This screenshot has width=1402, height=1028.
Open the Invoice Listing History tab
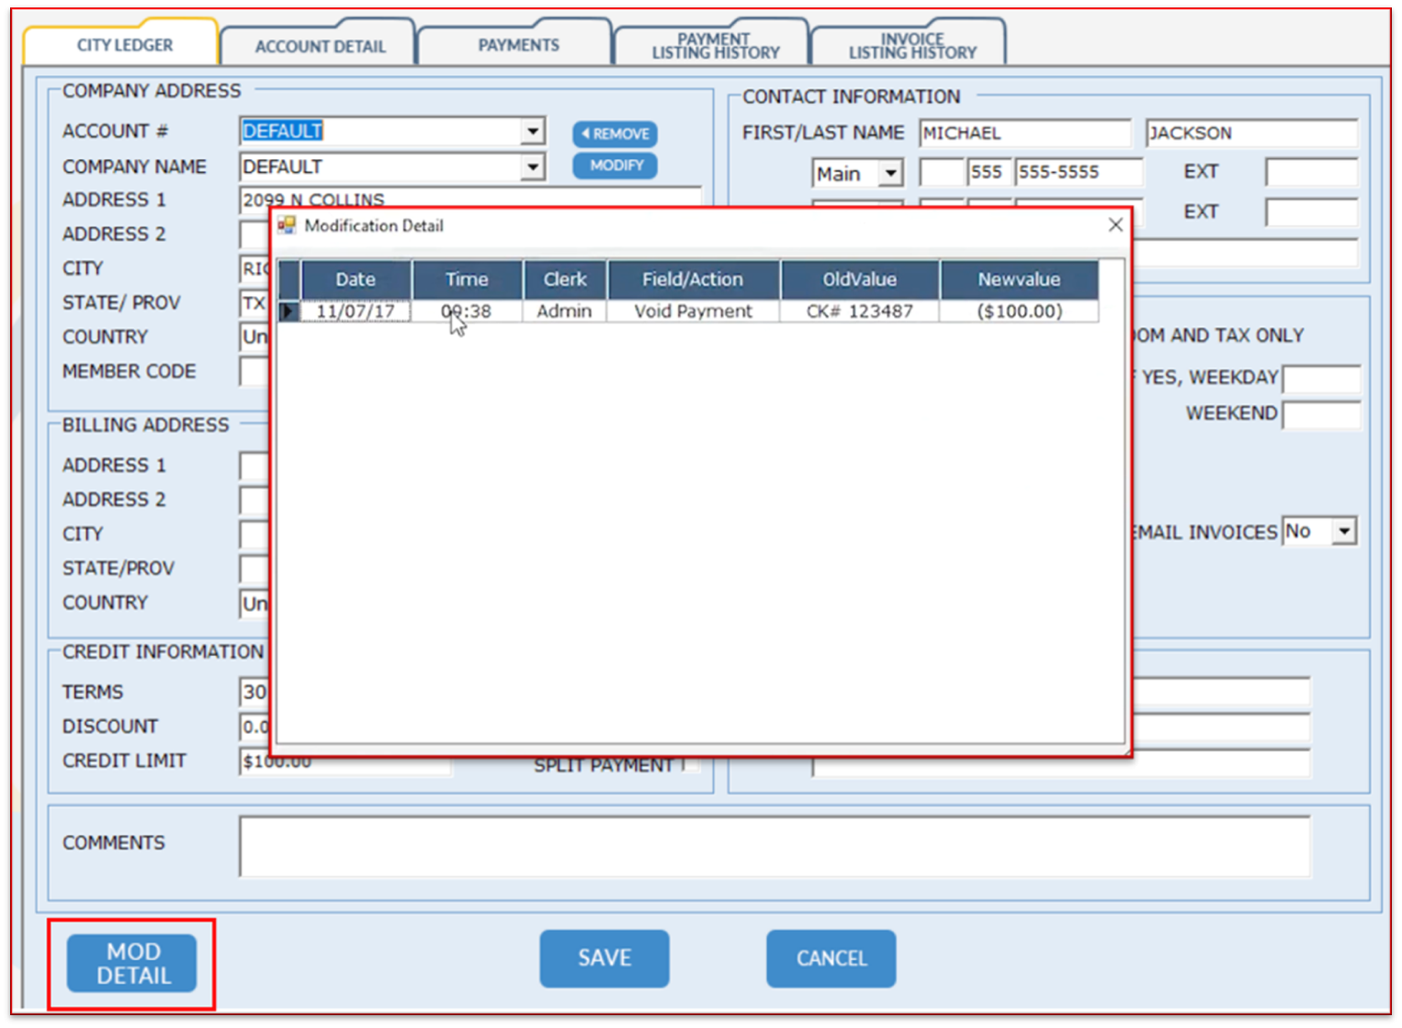911,46
